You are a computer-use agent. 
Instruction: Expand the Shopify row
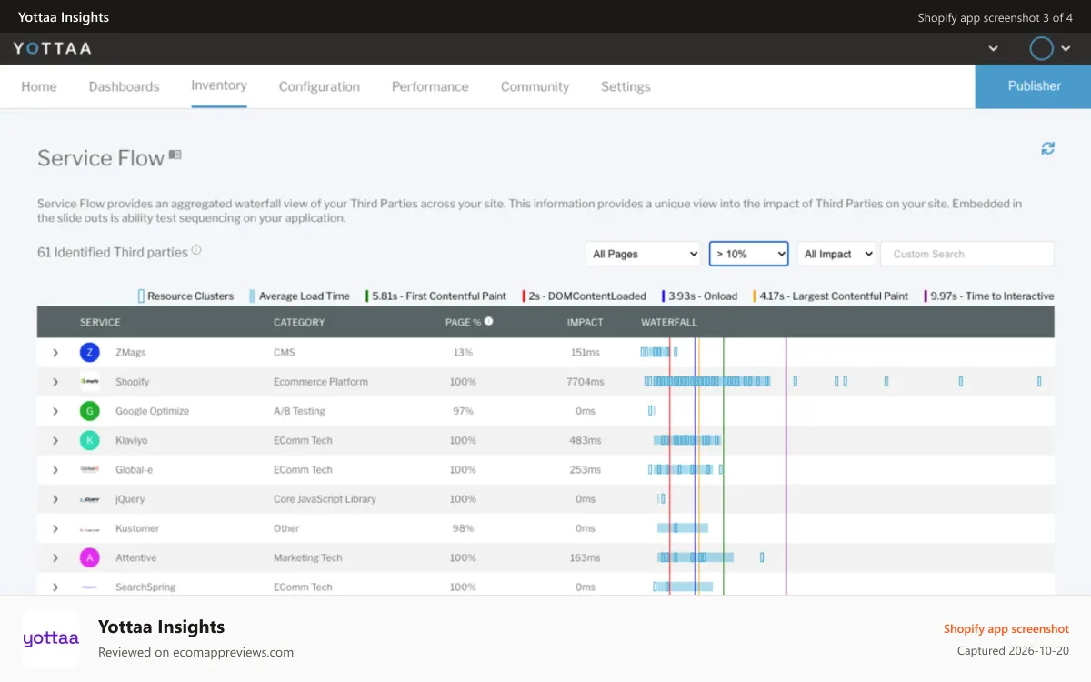click(x=55, y=382)
